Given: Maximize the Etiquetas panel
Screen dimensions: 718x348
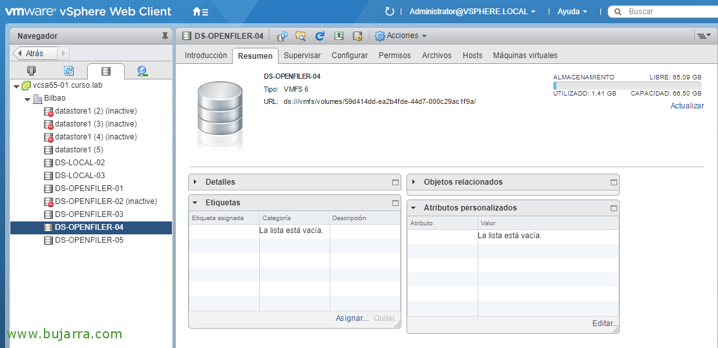Looking at the screenshot, I should (x=396, y=203).
